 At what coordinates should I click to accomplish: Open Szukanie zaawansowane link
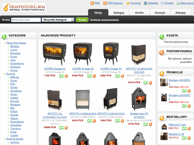pos(104,20)
